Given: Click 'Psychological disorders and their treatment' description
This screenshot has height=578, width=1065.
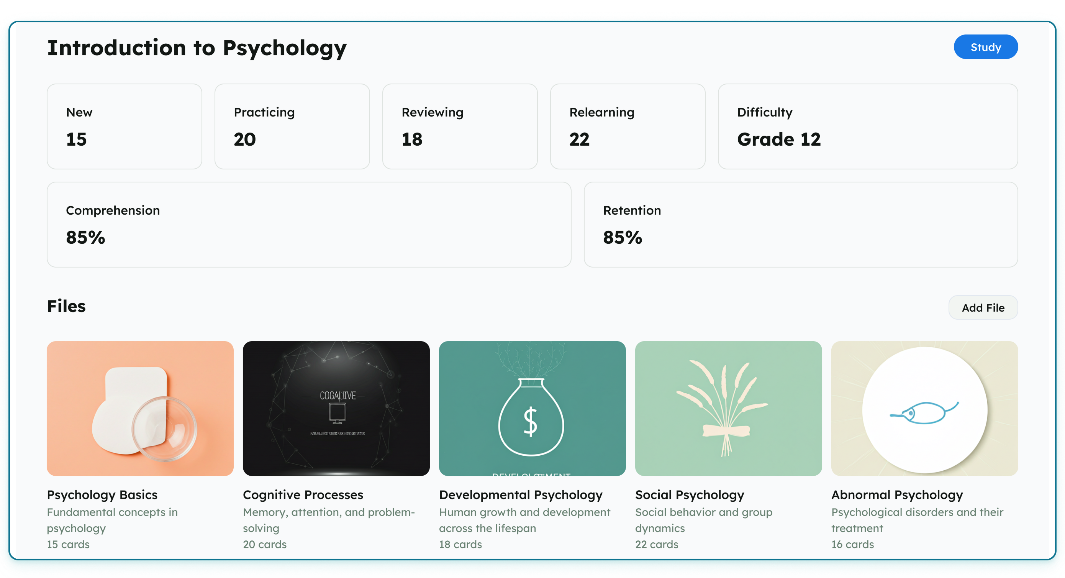Looking at the screenshot, I should click(x=917, y=520).
